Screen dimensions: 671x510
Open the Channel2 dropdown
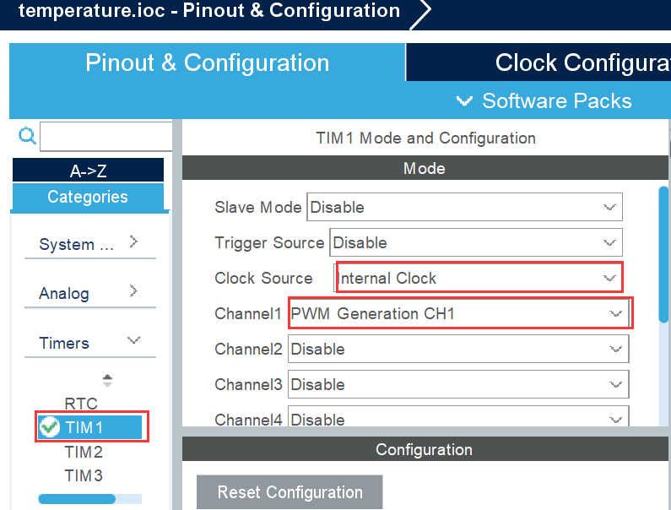point(457,349)
